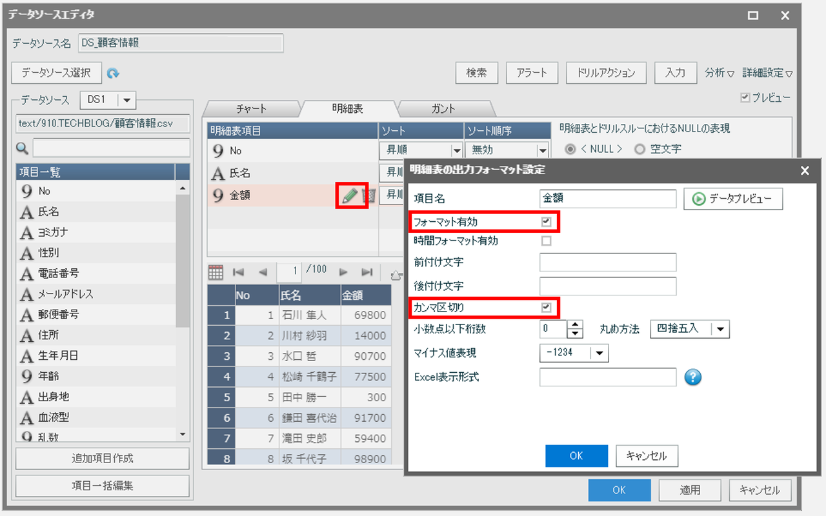The image size is (826, 516).
Task: Go to the first page in pager
Action: 238,272
